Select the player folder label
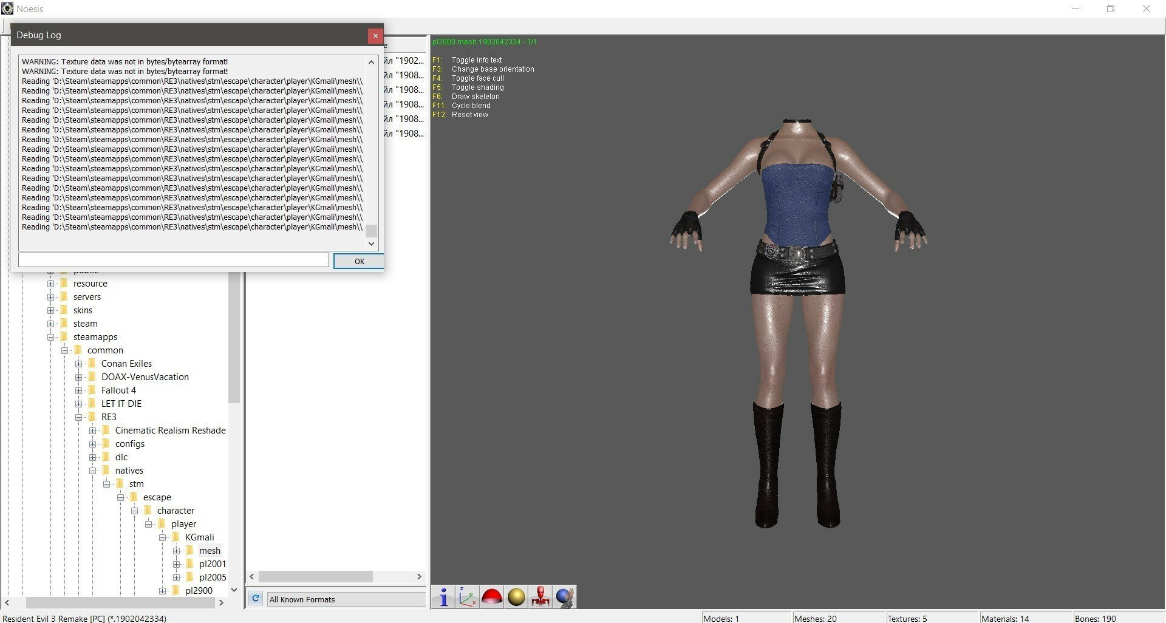 [183, 524]
